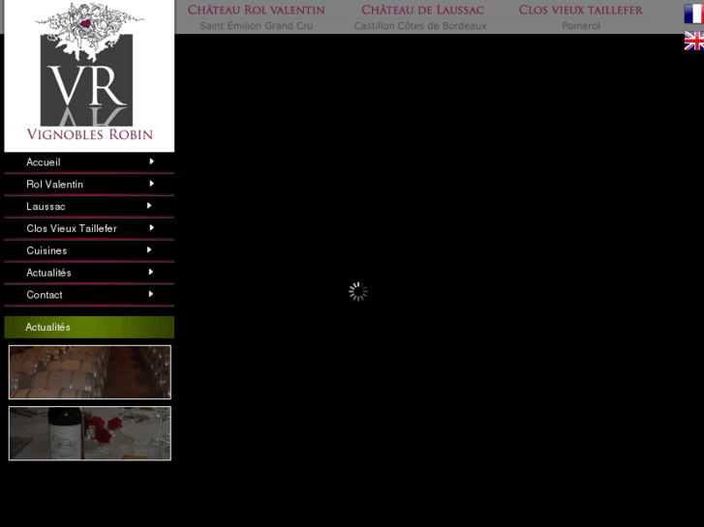Open the Cuisines menu item
The width and height of the screenshot is (704, 527).
89,250
